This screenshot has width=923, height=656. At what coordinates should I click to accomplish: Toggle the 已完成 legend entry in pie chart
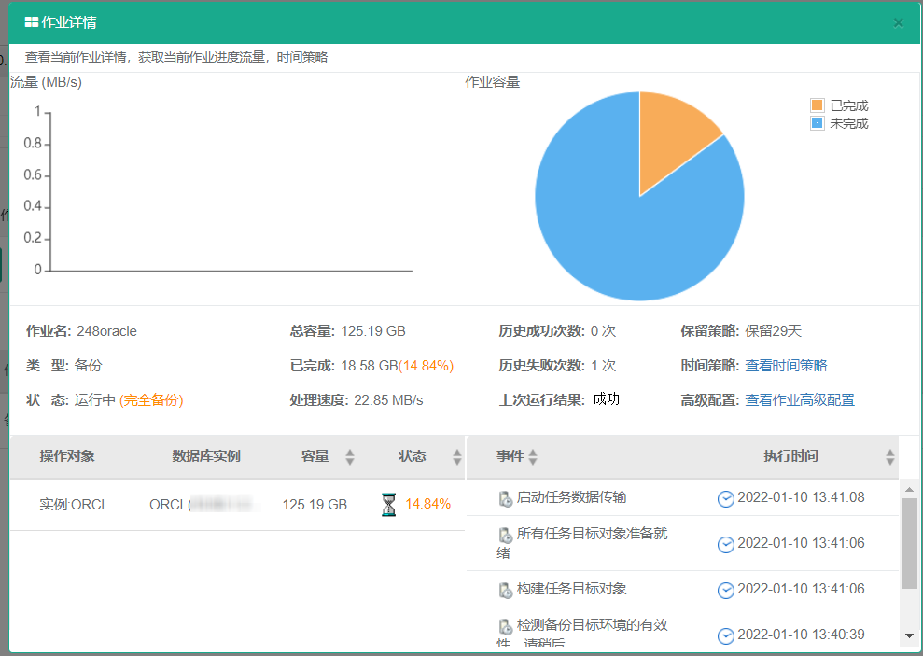tap(839, 105)
